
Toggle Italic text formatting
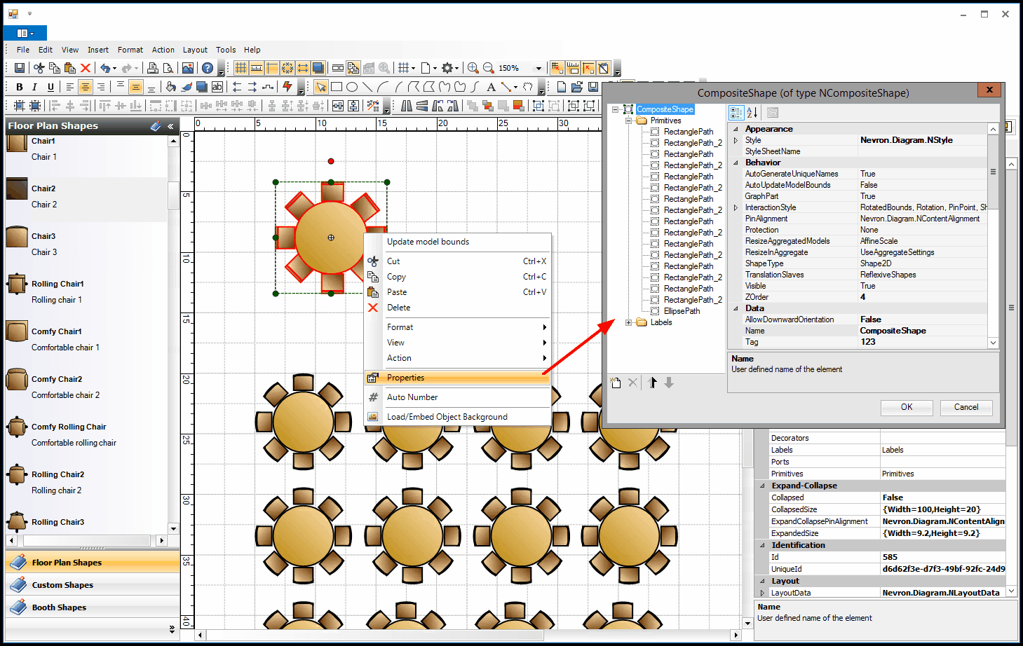(35, 87)
